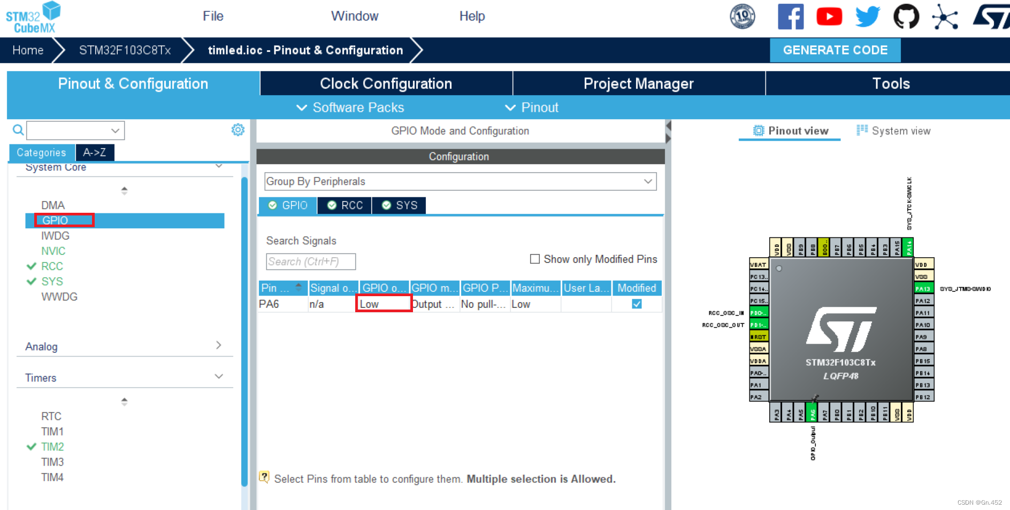This screenshot has height=510, width=1010.
Task: Expand the Analog category
Action: point(219,345)
